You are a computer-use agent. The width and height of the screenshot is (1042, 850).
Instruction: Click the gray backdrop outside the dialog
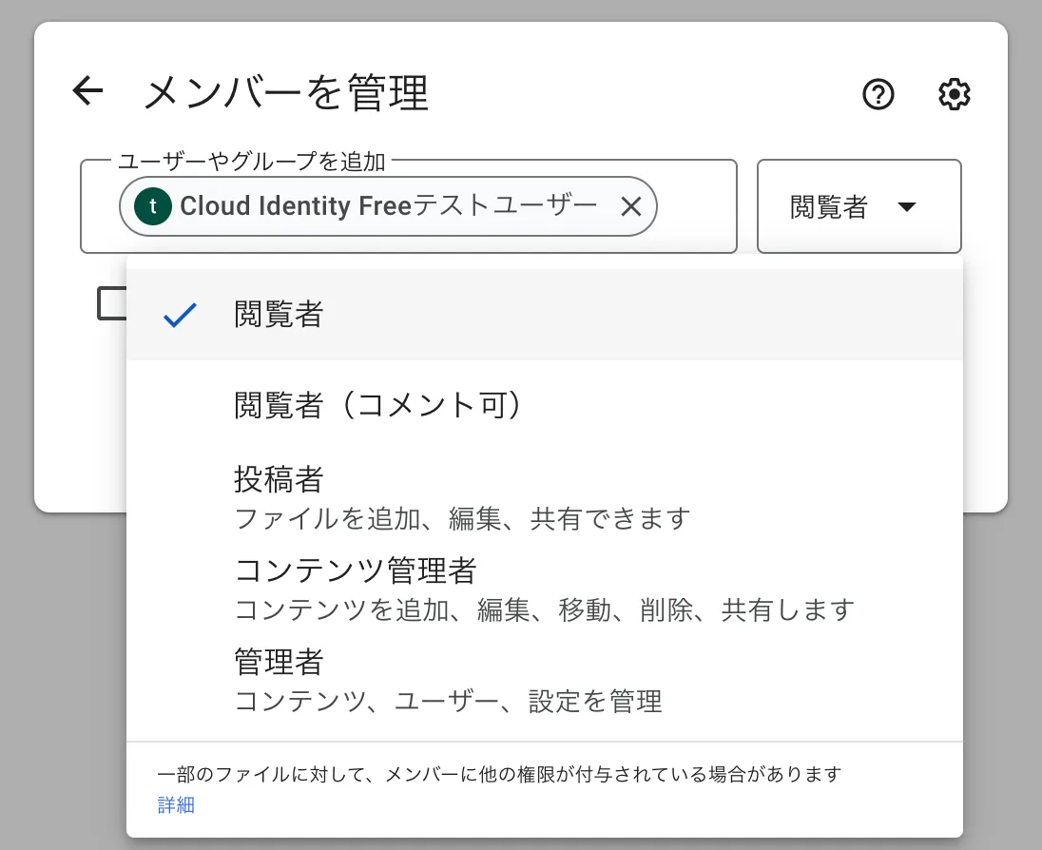(1024, 666)
